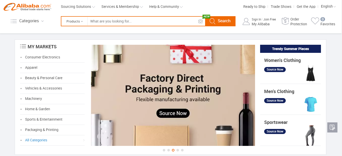Click the Women's Clothing dress thumbnail
This screenshot has width=342, height=156.
click(311, 73)
